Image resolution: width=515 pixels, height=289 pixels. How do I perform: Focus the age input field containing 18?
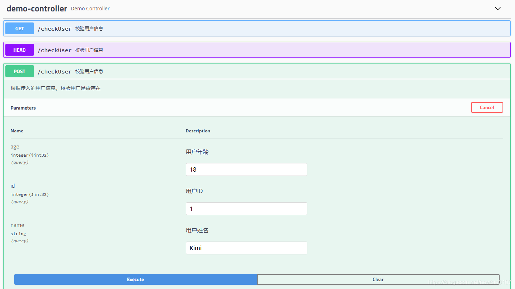[246, 169]
